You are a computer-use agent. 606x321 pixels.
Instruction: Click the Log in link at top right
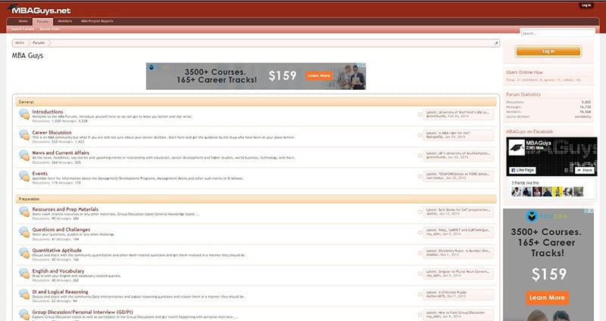coord(586,5)
